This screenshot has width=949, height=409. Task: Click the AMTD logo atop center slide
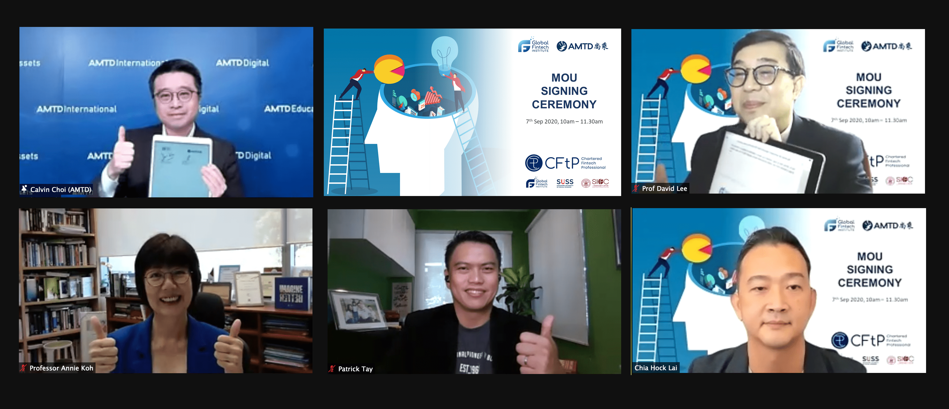[582, 46]
